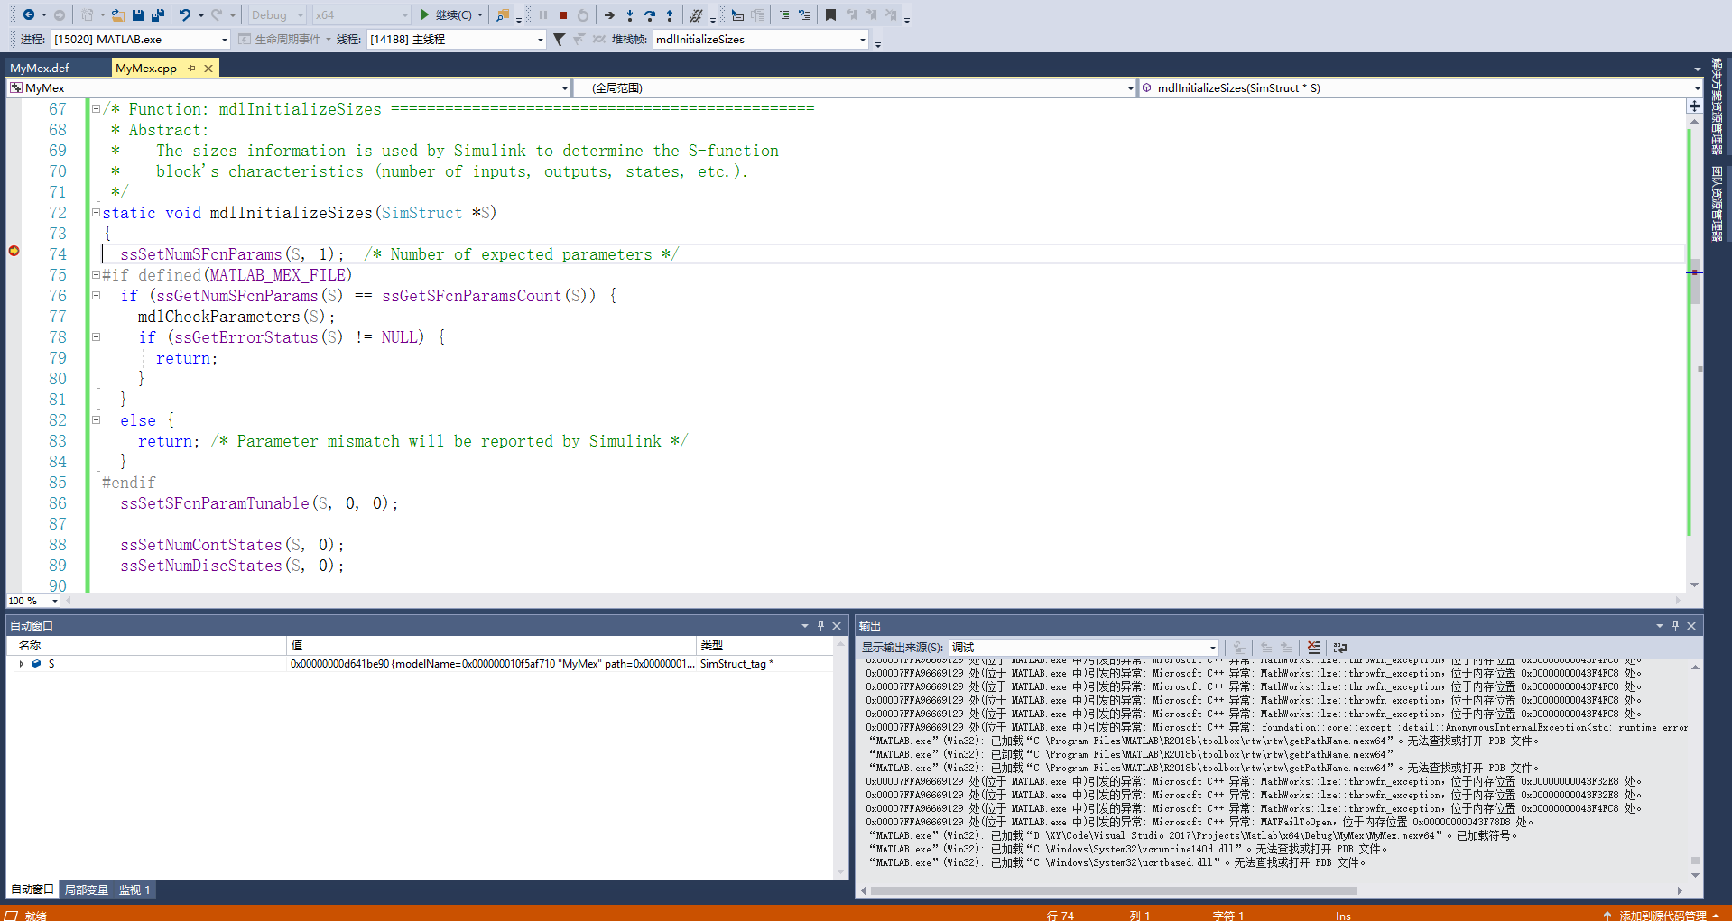Expand the variable S in 自动窗口
The width and height of the screenshot is (1732, 921).
coord(22,664)
